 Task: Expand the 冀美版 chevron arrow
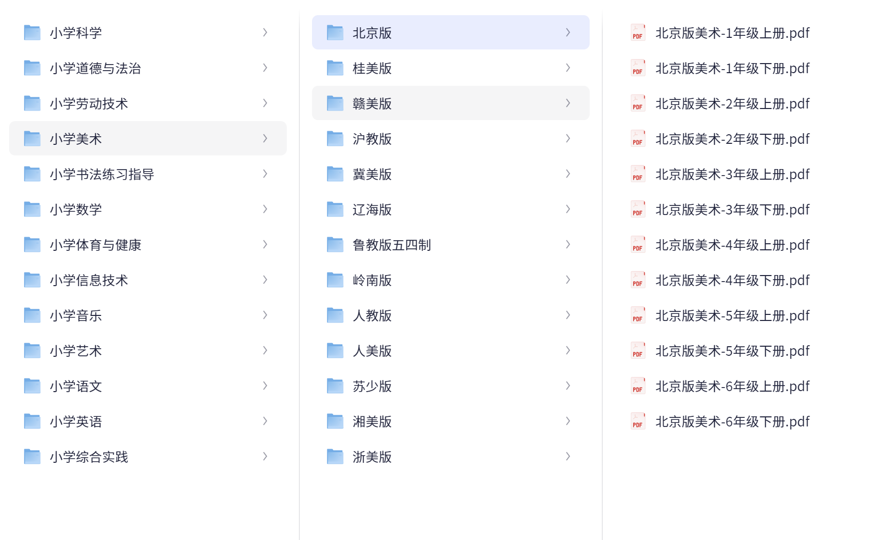pos(568,174)
